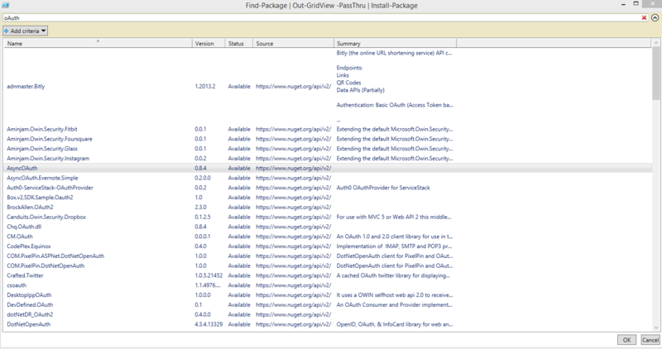The height and width of the screenshot is (349, 662).
Task: Sort by the Name column header
Action: coord(98,43)
